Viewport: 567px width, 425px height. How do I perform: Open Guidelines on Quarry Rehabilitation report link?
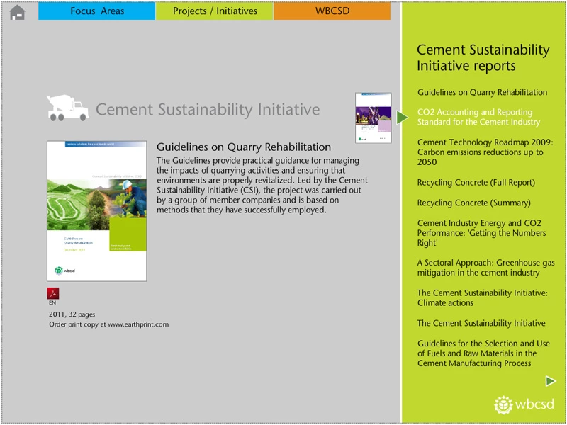(482, 92)
